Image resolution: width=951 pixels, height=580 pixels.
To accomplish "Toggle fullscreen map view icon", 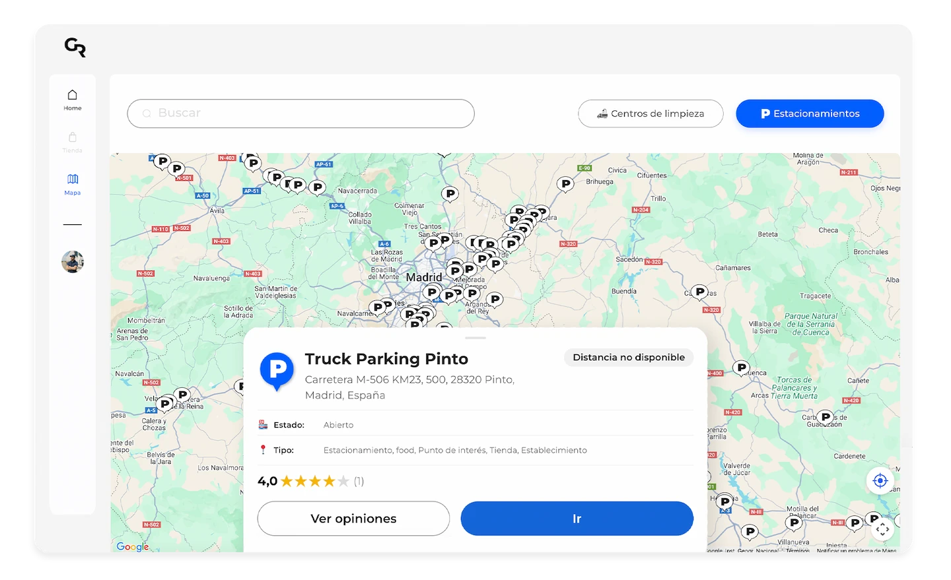I will (882, 529).
